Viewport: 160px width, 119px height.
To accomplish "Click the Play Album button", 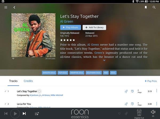I will [71, 27].
